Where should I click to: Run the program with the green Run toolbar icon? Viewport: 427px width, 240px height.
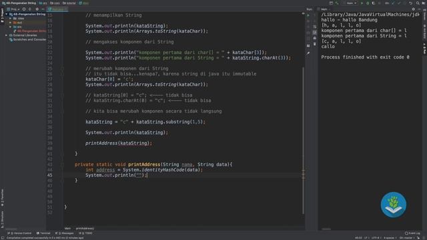pyautogui.click(x=362, y=3)
